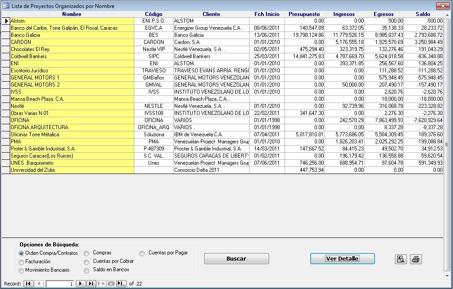
Task: Click the GMBaños code cell
Action: click(154, 78)
